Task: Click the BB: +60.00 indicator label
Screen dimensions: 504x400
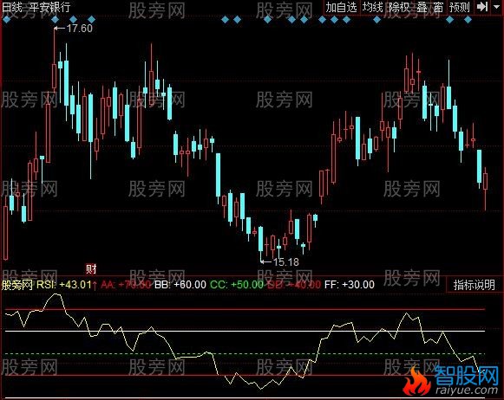Action: (180, 285)
